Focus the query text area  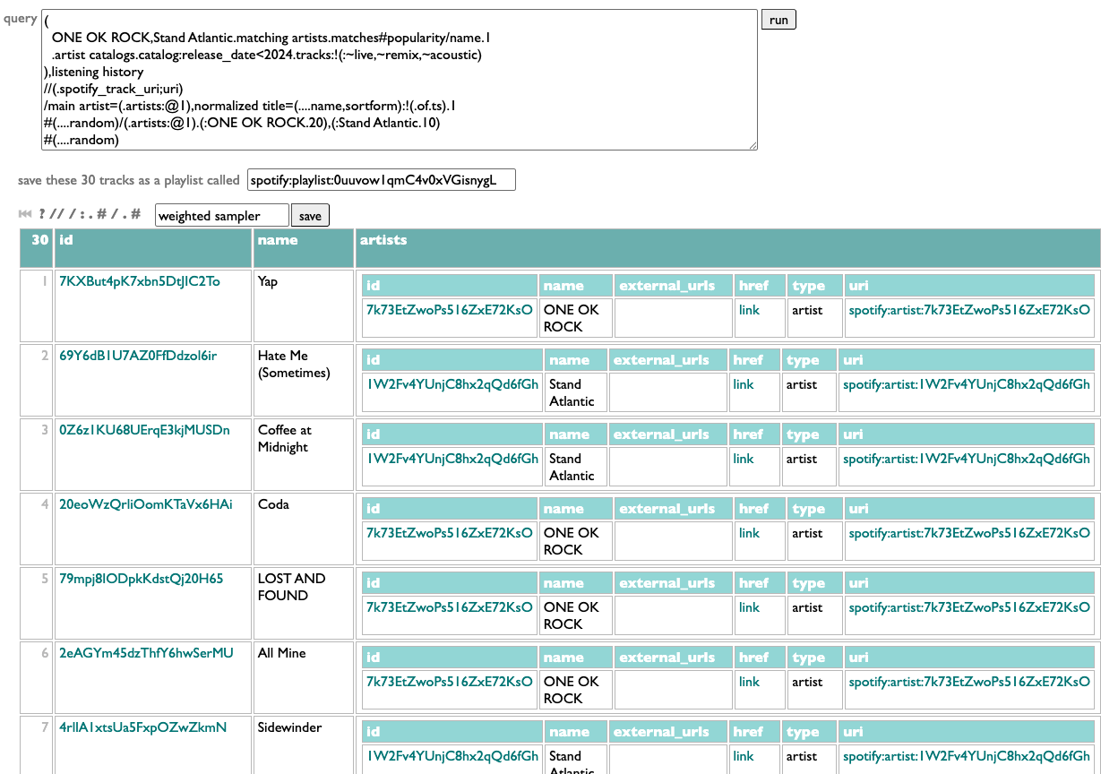click(x=400, y=80)
